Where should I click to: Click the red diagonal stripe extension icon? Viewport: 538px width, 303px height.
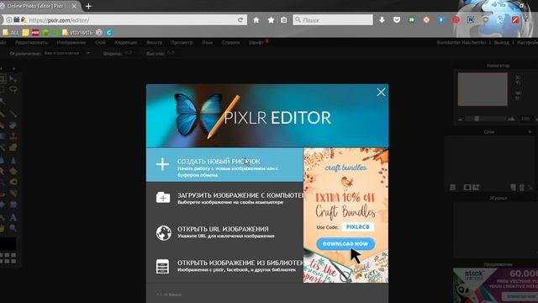515,20
